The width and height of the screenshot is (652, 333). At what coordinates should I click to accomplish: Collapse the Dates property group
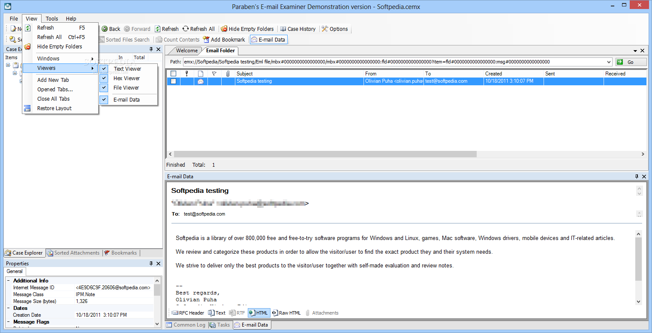pos(8,308)
